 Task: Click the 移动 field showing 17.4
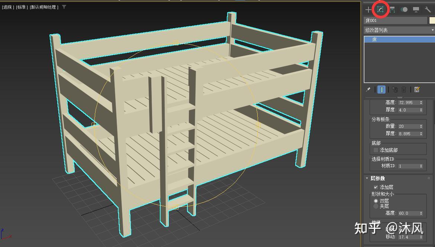coord(408,237)
